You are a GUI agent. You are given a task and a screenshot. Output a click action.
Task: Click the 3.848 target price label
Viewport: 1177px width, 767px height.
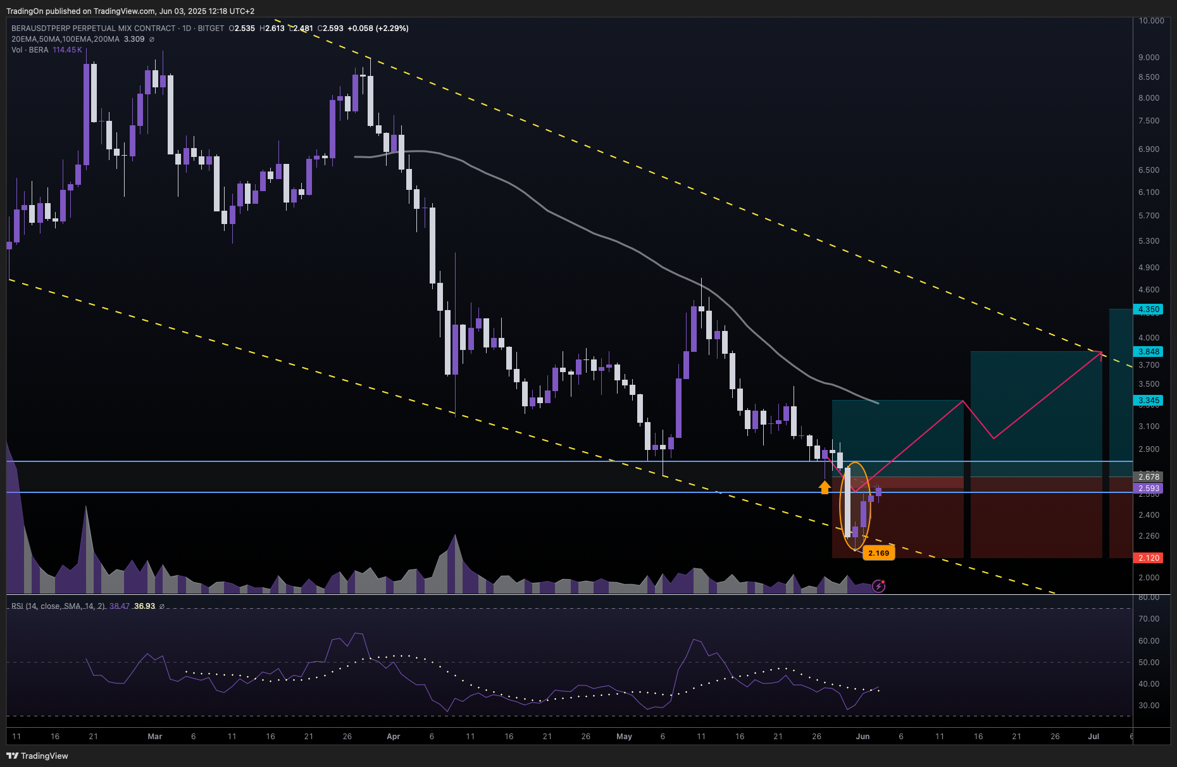coord(1149,352)
